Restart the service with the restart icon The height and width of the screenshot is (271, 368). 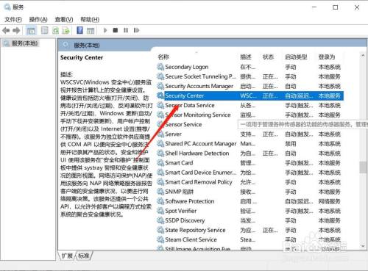pyautogui.click(x=136, y=30)
